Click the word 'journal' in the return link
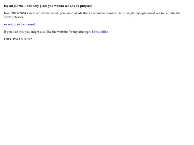 30,24
